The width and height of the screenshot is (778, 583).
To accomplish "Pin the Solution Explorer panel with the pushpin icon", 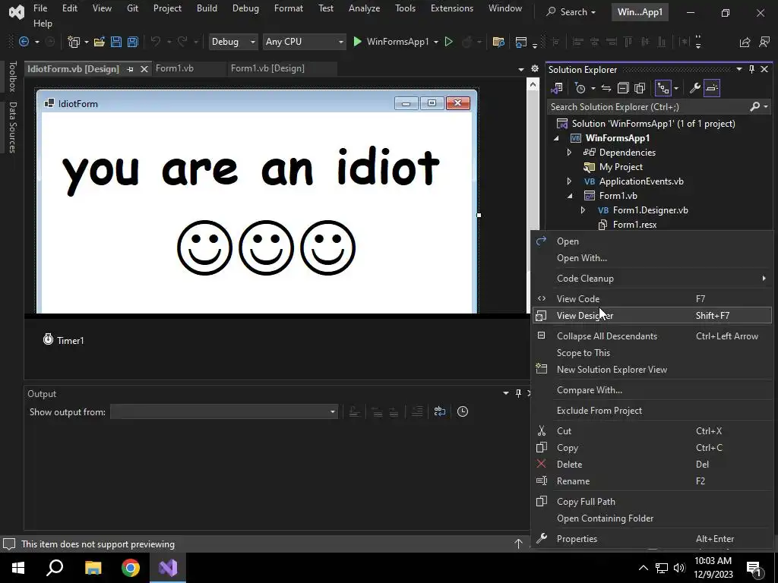I will coord(751,69).
